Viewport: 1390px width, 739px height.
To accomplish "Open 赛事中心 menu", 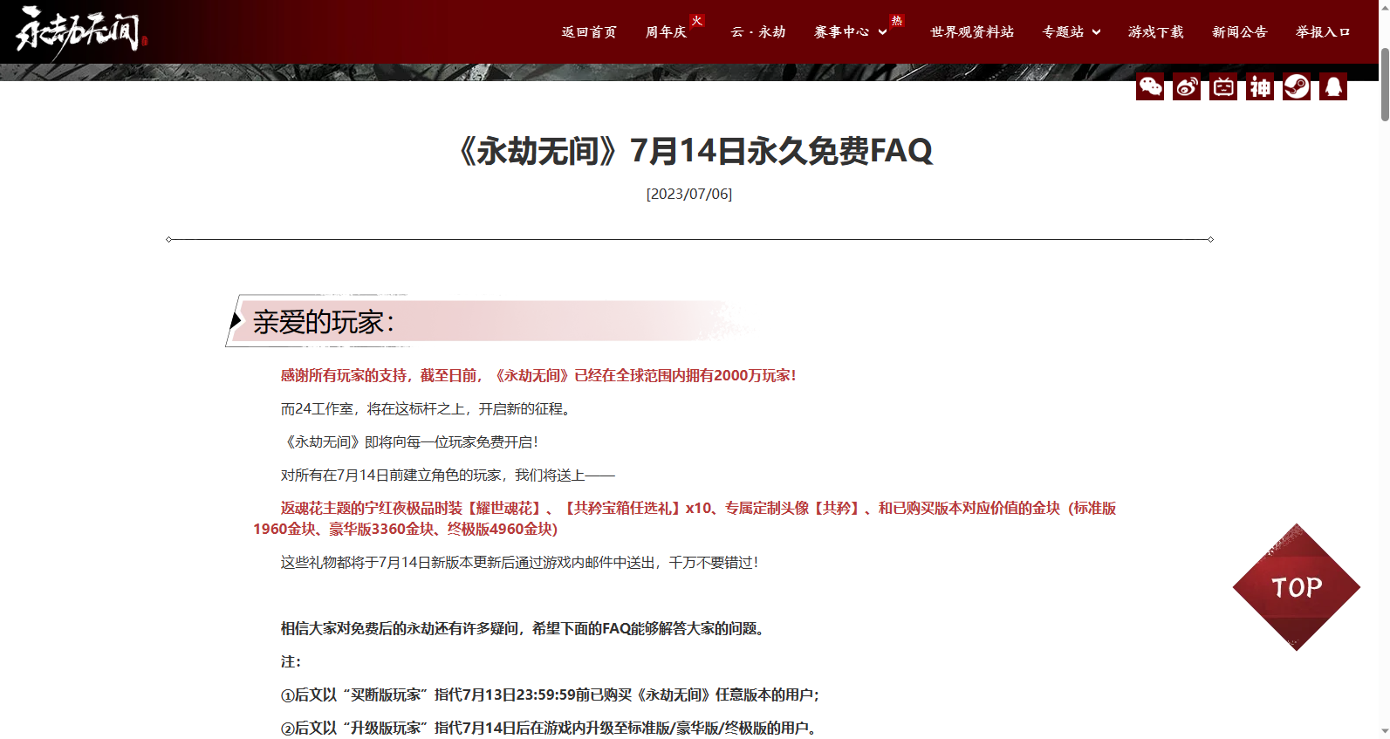I will pyautogui.click(x=841, y=32).
